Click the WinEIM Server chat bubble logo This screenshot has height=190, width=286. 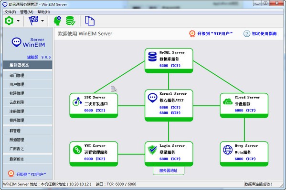pos(16,42)
